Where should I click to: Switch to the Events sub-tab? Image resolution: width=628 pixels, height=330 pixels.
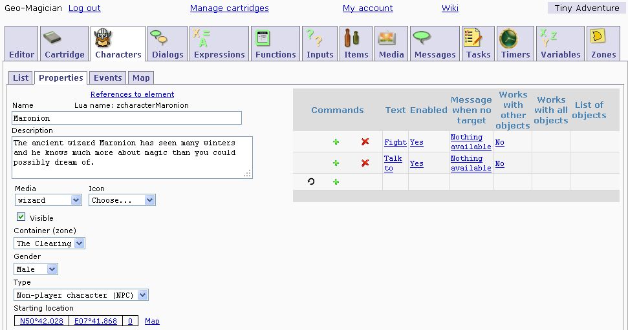[x=107, y=77]
